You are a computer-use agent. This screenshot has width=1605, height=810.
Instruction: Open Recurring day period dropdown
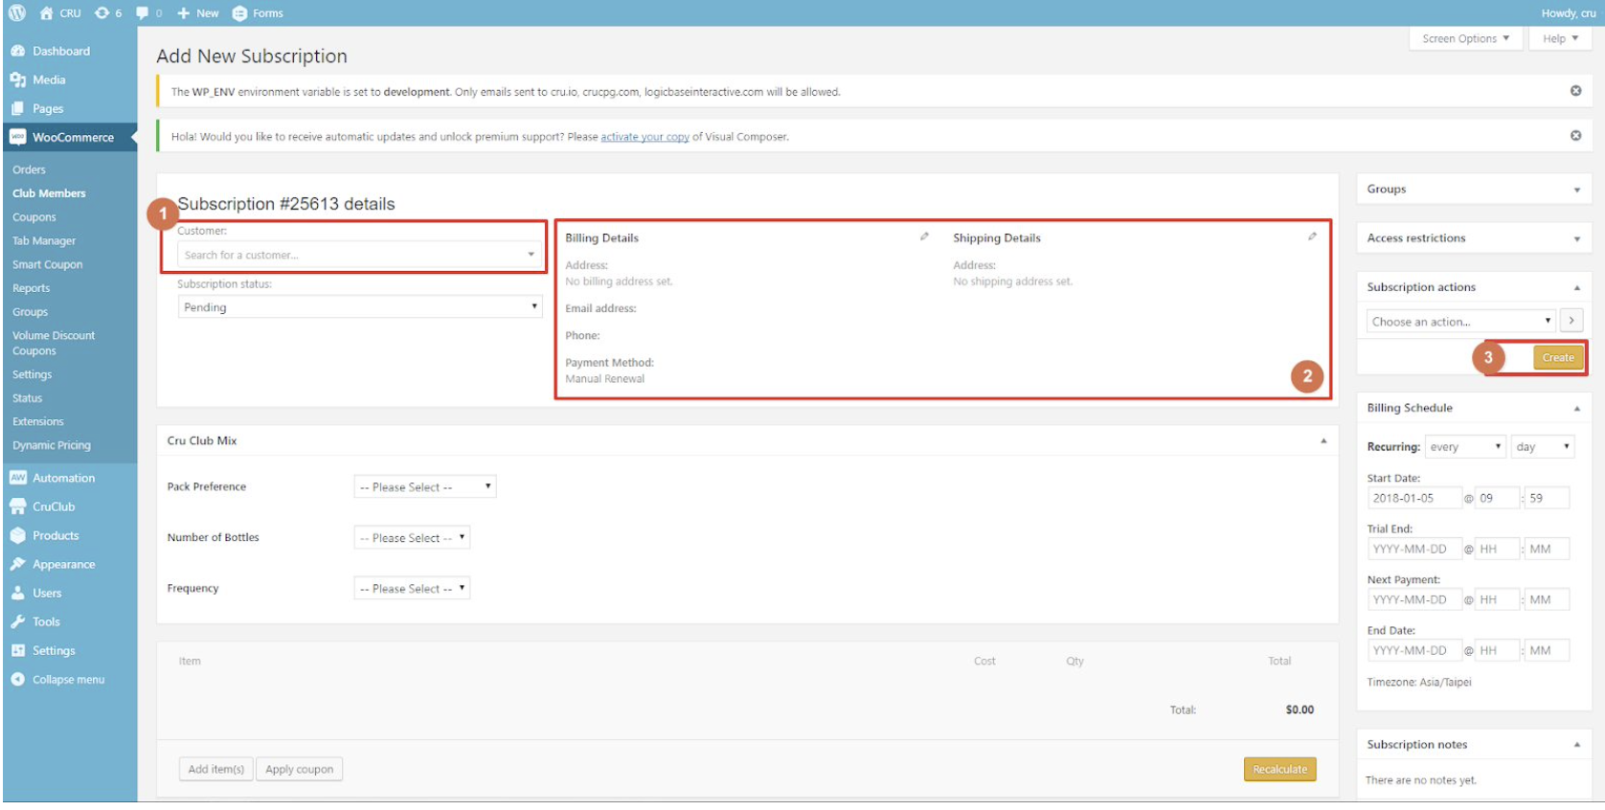(x=1544, y=447)
